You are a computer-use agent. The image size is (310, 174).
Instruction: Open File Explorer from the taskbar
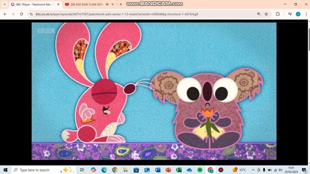[x=125, y=170]
